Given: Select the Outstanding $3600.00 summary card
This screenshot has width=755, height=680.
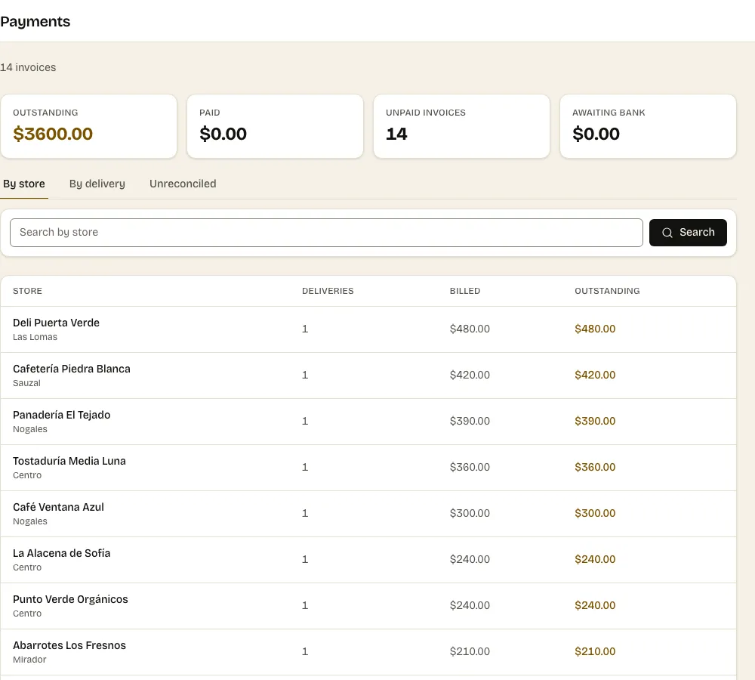Looking at the screenshot, I should (x=88, y=126).
